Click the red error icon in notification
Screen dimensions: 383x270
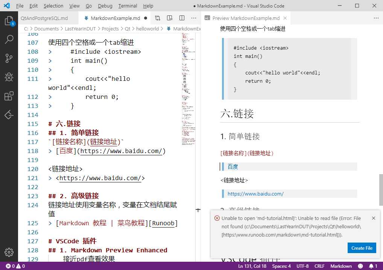217,218
